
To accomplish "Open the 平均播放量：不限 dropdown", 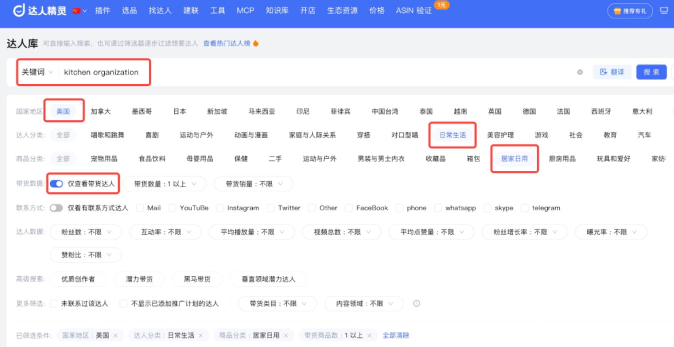I will click(x=251, y=232).
